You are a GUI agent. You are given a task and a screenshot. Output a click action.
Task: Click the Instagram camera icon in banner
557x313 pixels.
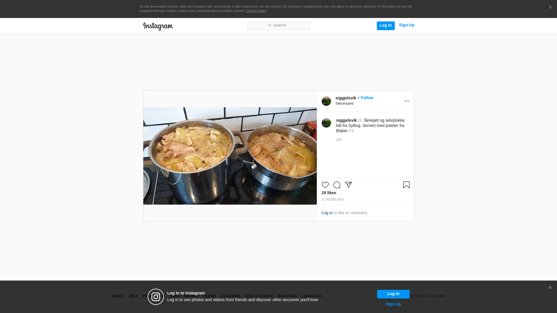click(x=156, y=297)
